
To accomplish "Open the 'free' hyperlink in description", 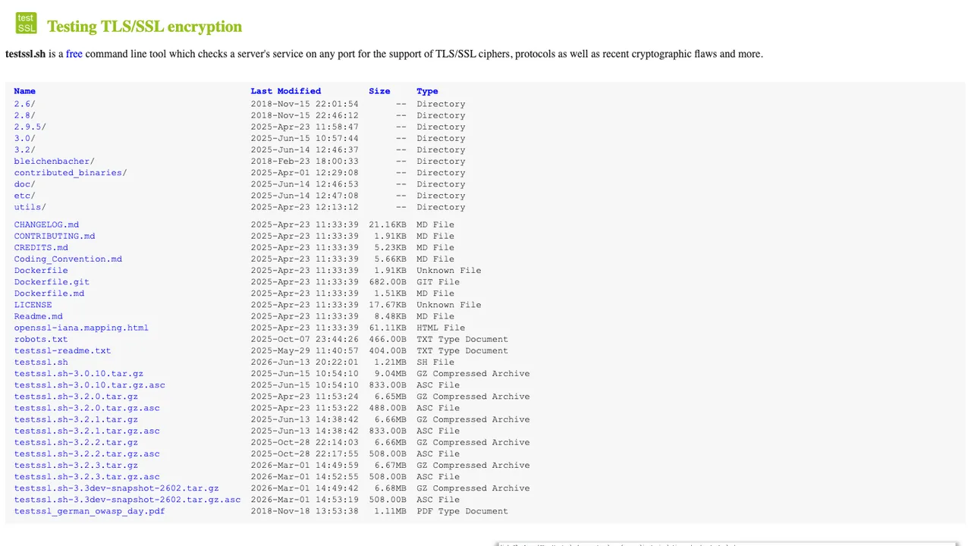I will [x=74, y=54].
